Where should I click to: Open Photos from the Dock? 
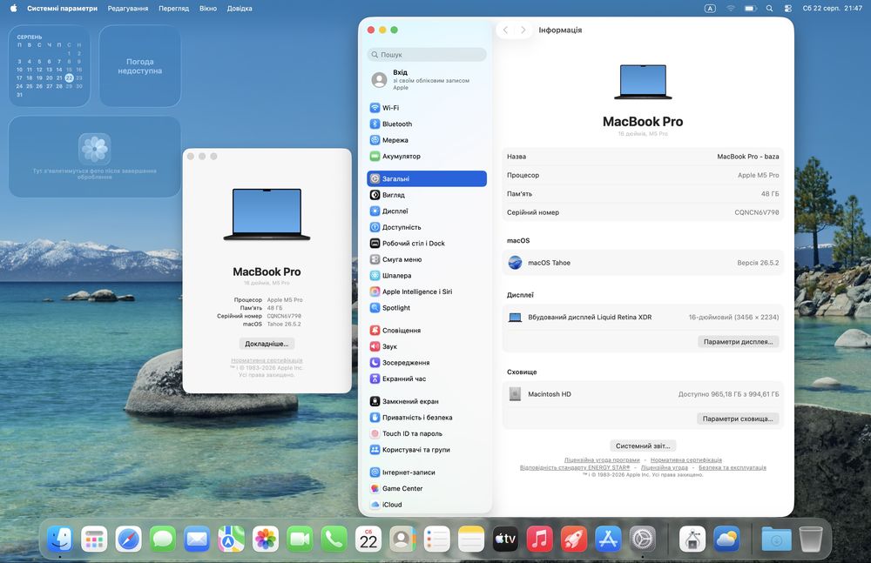266,539
